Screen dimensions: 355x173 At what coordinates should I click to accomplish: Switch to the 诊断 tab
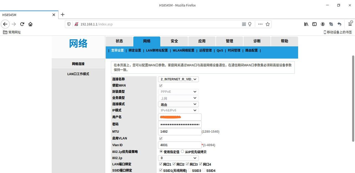(x=257, y=41)
